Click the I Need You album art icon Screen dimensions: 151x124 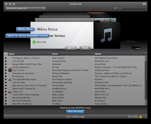[10, 92]
